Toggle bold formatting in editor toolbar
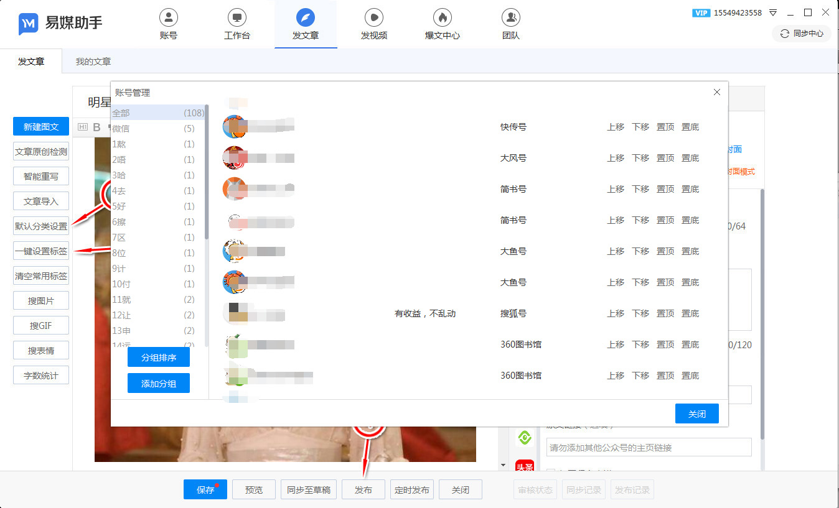839x508 pixels. (x=96, y=127)
